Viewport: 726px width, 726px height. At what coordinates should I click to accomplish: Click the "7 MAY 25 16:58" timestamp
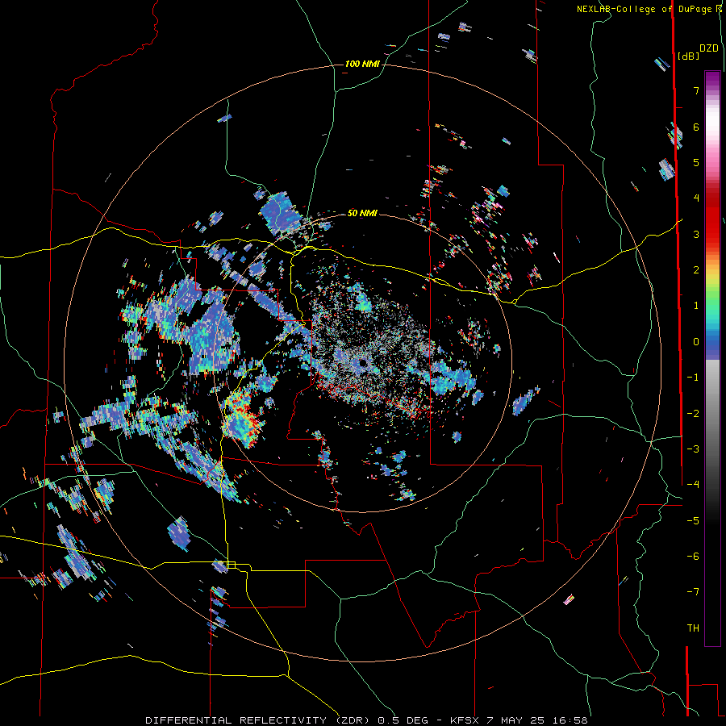pos(537,720)
